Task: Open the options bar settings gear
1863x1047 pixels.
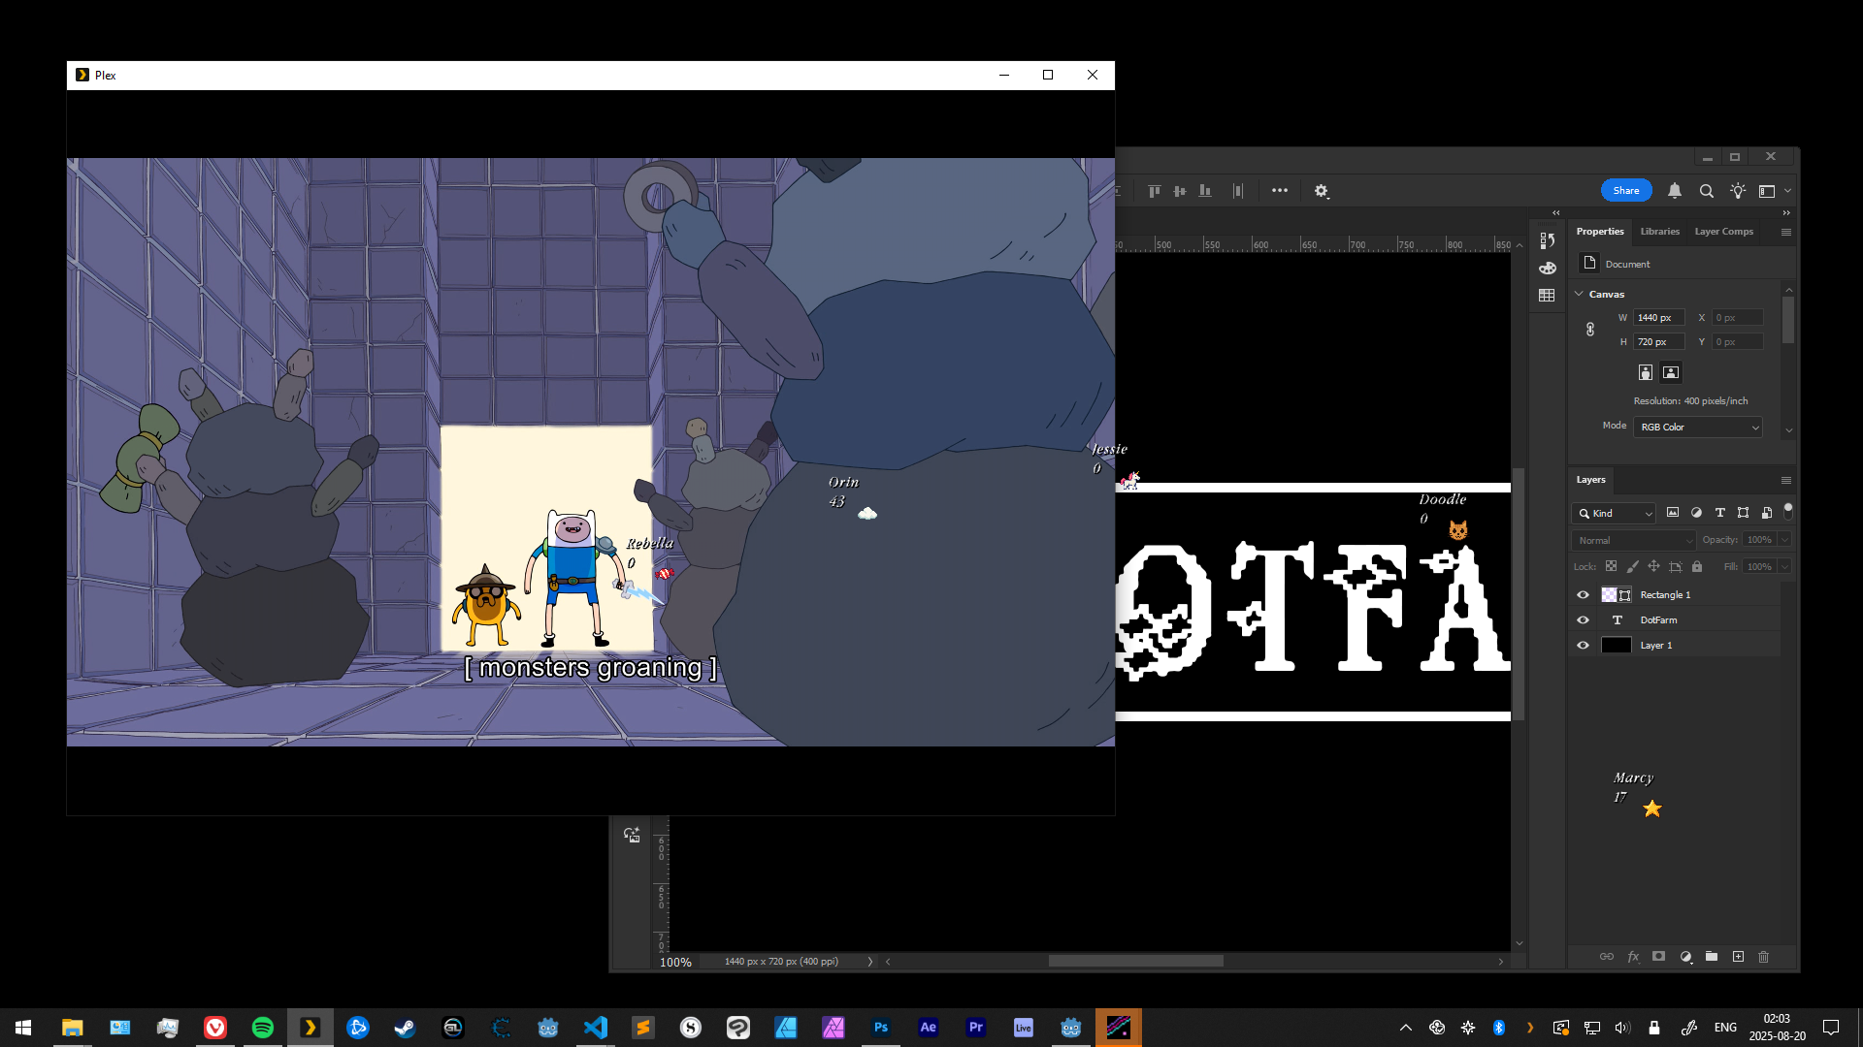Action: pos(1321,191)
